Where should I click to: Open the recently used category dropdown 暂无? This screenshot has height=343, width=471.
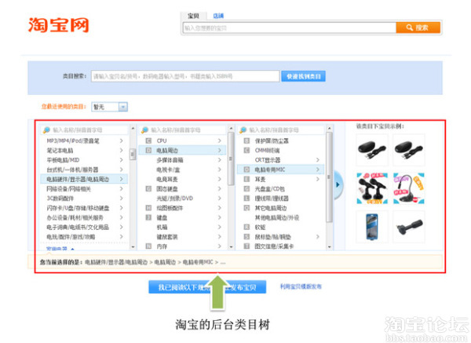pyautogui.click(x=109, y=107)
